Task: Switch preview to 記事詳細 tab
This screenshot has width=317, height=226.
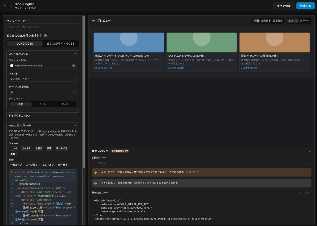Action: 278,21
